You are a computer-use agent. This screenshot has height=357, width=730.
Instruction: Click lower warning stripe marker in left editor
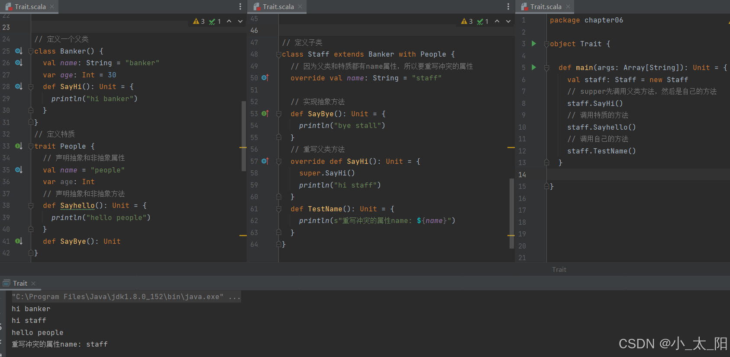click(243, 236)
